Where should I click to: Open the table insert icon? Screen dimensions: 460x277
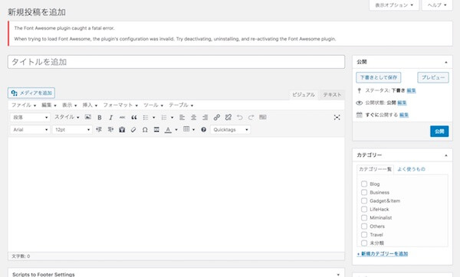186,129
